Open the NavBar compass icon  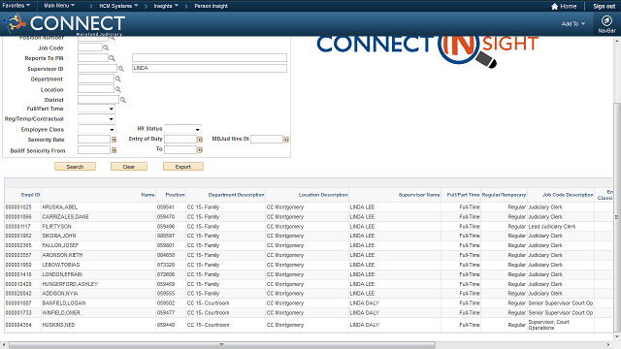(x=606, y=20)
